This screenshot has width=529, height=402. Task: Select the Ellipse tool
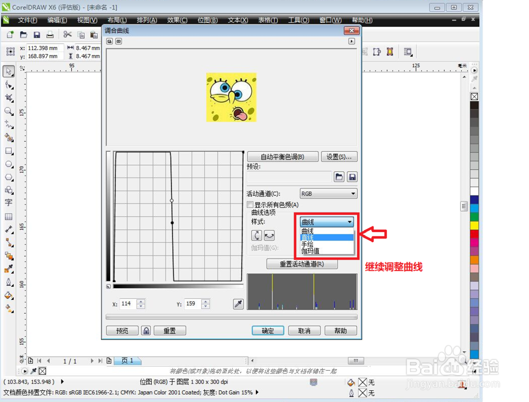9,165
